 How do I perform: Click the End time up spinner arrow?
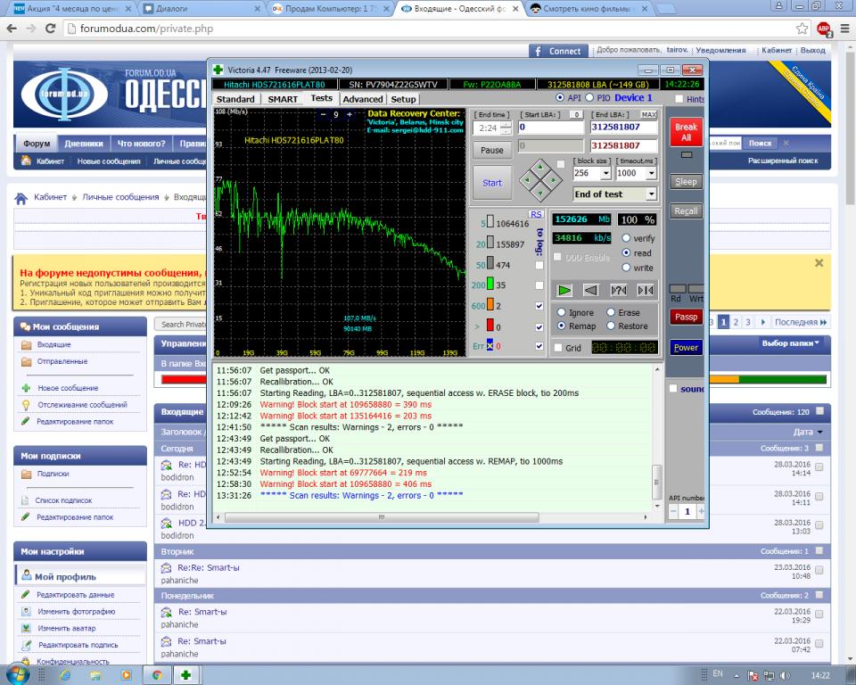pos(506,125)
